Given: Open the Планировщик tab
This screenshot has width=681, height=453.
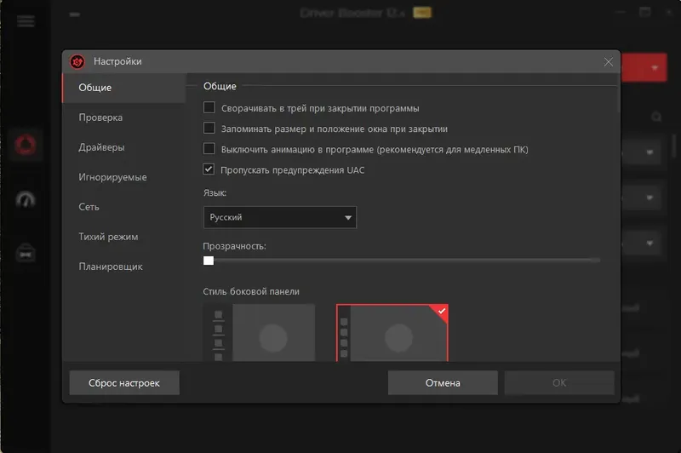Looking at the screenshot, I should pyautogui.click(x=124, y=267).
